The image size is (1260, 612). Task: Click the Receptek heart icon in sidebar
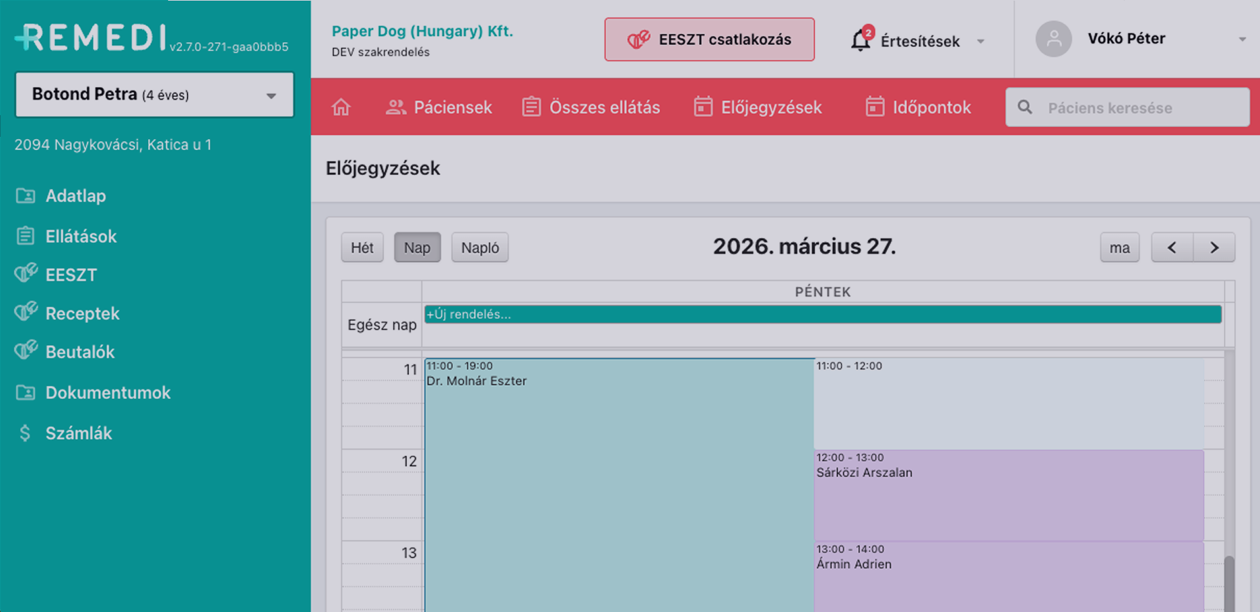point(26,313)
